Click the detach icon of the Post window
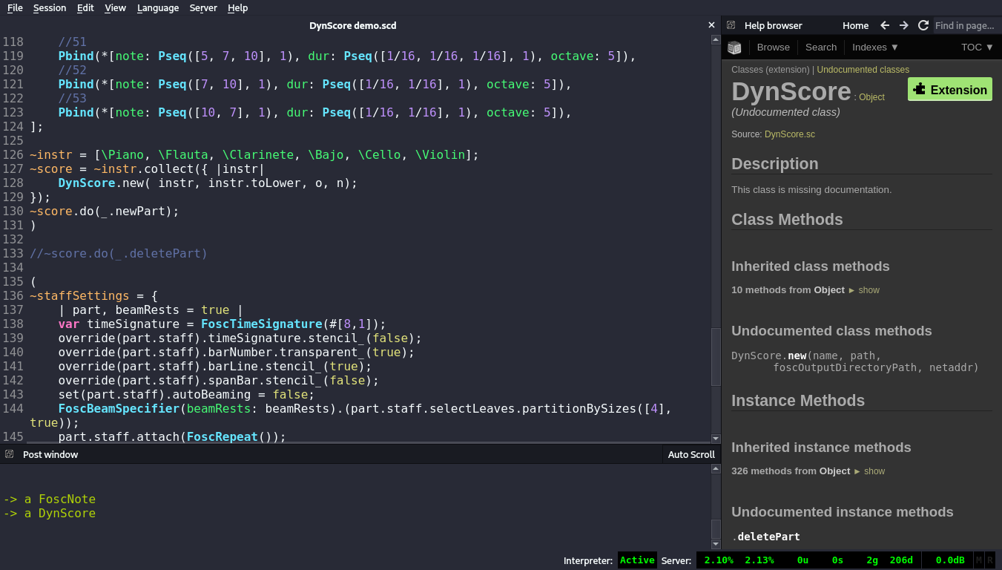This screenshot has width=1002, height=570. (9, 454)
